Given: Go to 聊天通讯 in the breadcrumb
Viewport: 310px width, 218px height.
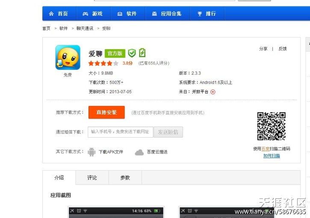Looking at the screenshot, I should coord(85,29).
